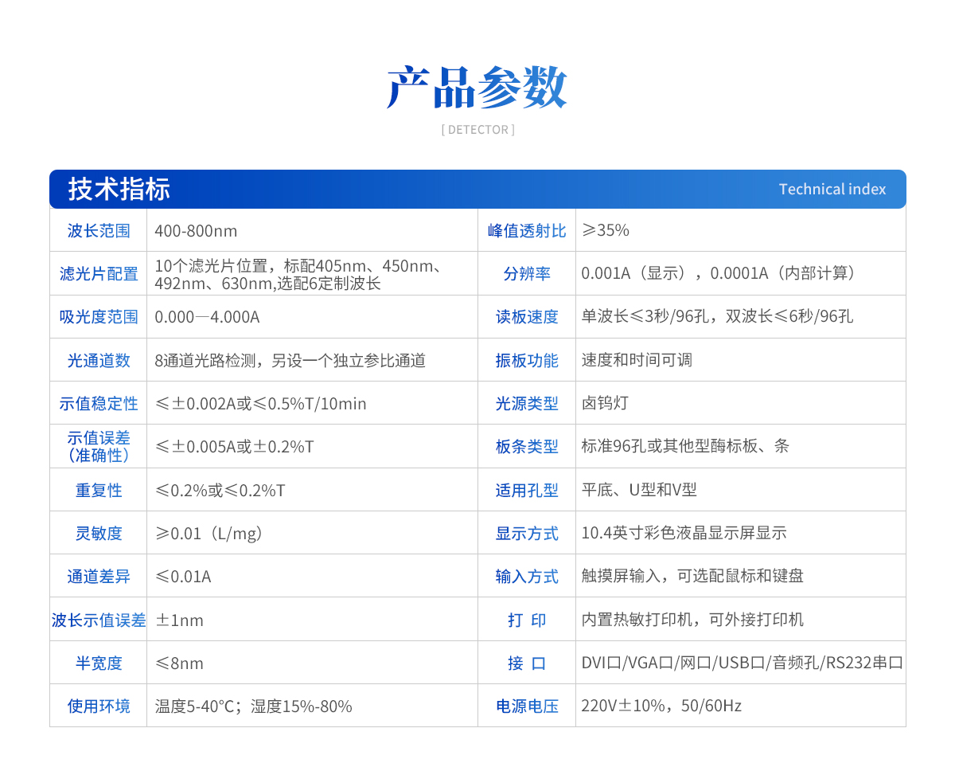This screenshot has height=775, width=955.
Task: Select the 卤钨灯 light source value
Action: pos(605,403)
